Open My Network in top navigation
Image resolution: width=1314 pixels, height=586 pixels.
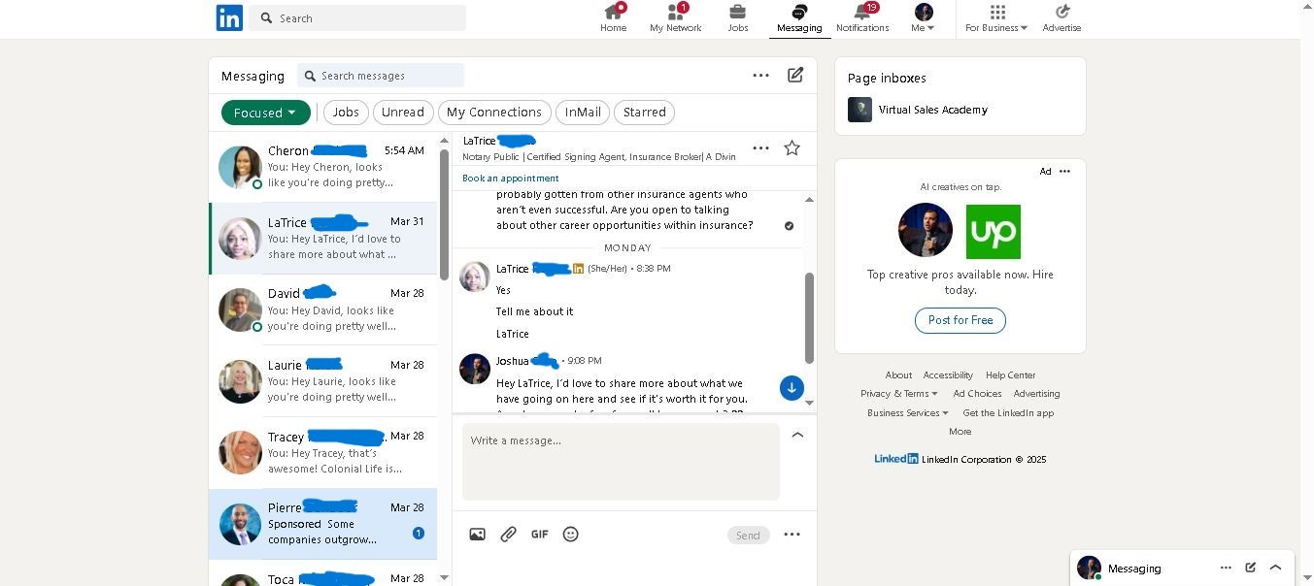click(676, 17)
